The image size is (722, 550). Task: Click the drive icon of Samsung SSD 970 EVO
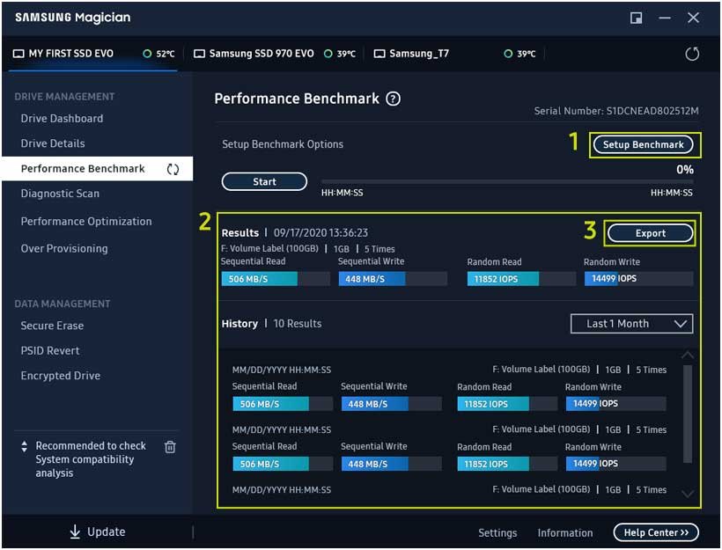(199, 54)
